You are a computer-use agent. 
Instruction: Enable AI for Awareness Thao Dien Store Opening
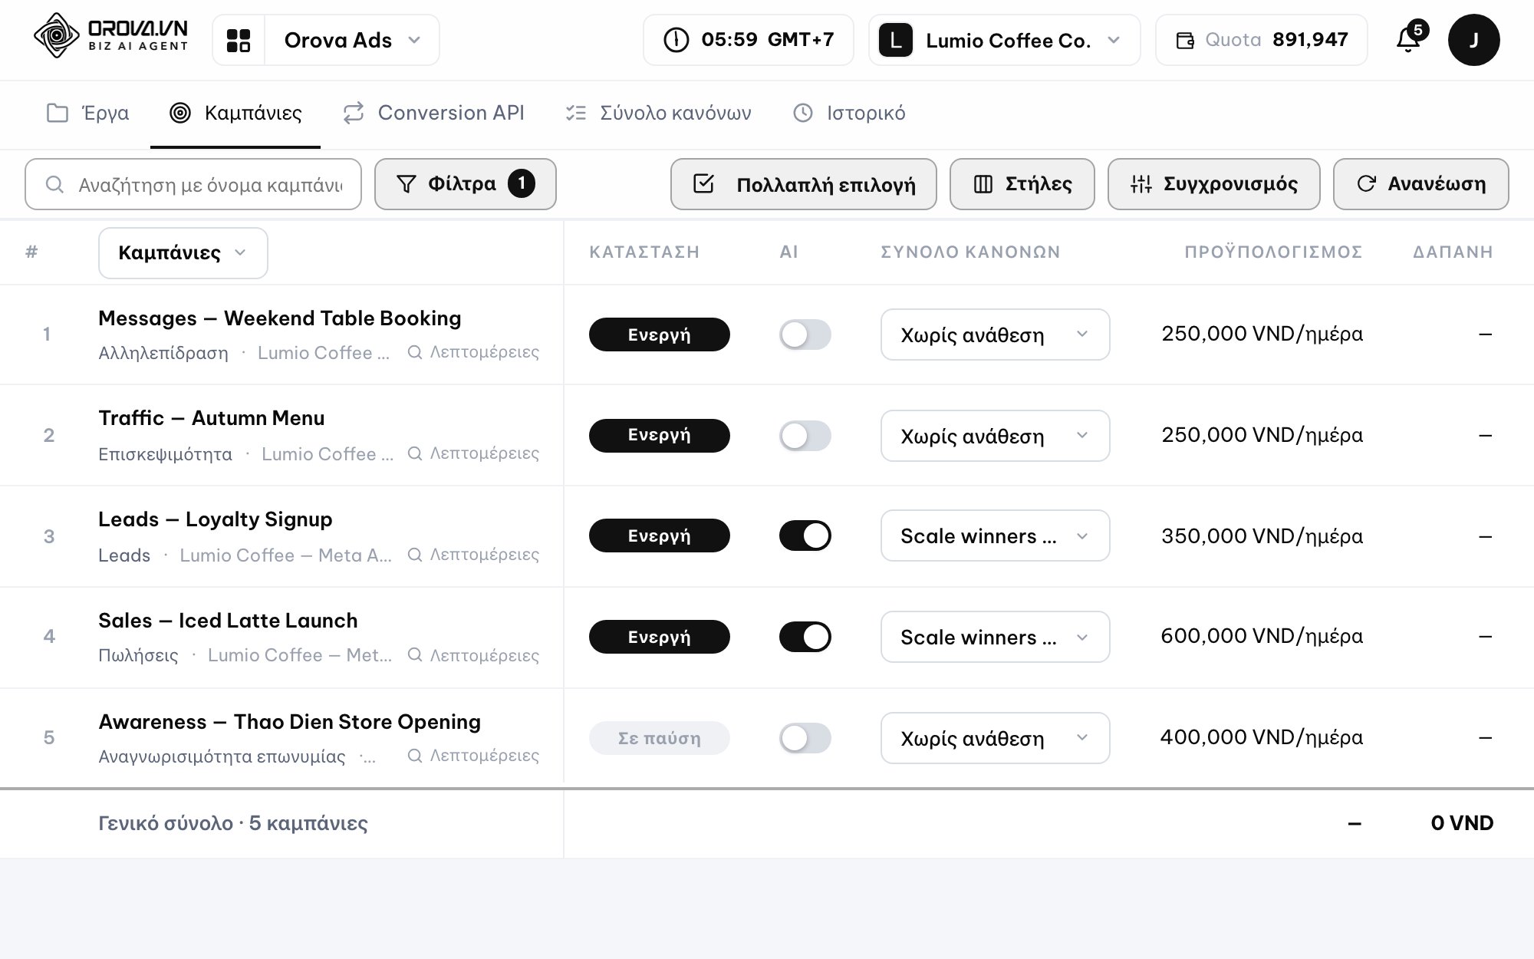coord(805,738)
